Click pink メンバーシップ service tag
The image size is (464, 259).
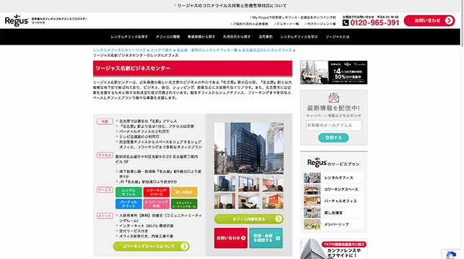coord(156,204)
